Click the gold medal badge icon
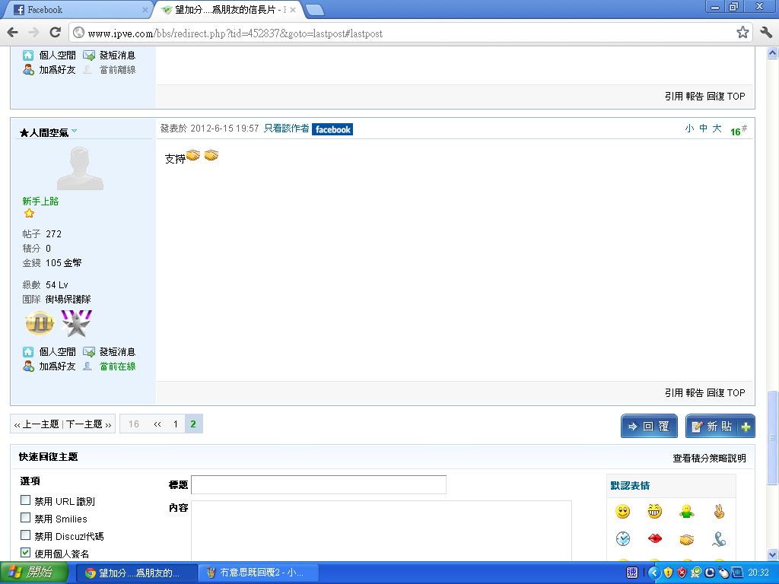Viewport: 779px width, 584px height. 40,323
